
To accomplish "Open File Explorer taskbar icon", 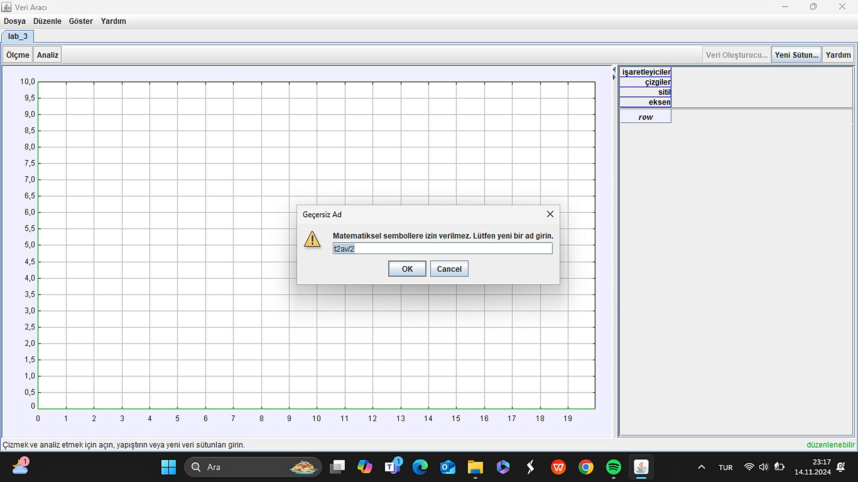I will (475, 467).
